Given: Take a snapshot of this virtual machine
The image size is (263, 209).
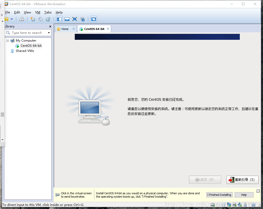Looking at the screenshot, I should (x=32, y=19).
